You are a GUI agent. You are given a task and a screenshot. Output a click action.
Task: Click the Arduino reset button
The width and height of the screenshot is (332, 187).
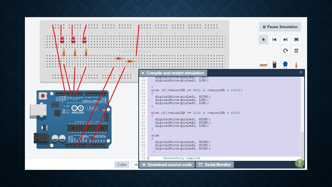click(x=43, y=96)
